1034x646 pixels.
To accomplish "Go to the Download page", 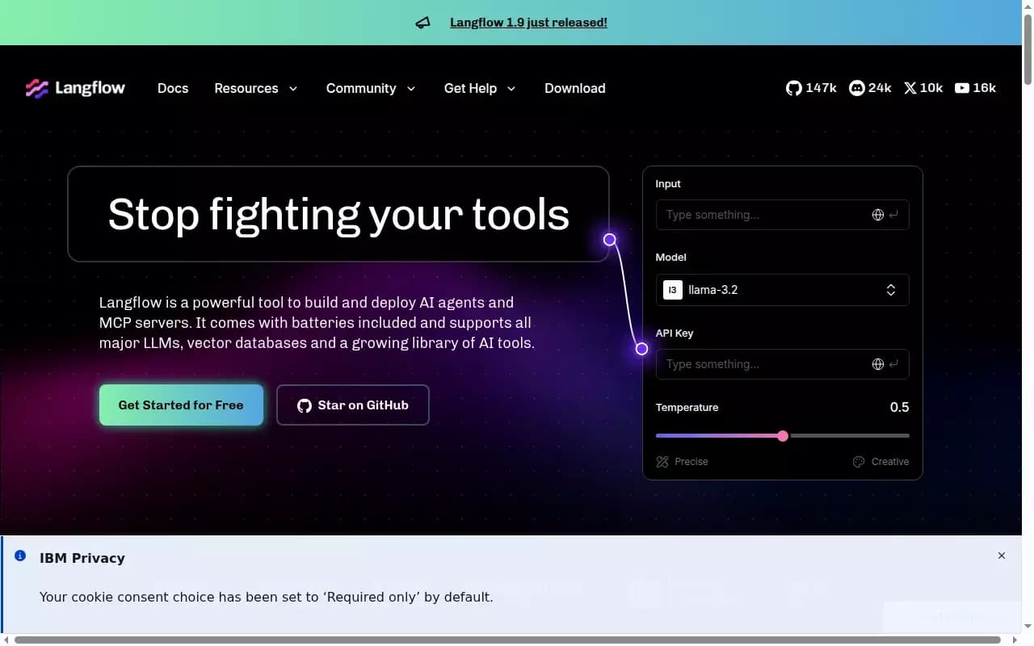I will [x=575, y=88].
